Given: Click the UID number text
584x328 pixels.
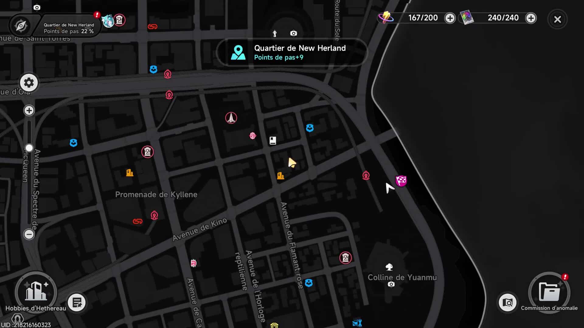Looking at the screenshot, I should [25, 325].
